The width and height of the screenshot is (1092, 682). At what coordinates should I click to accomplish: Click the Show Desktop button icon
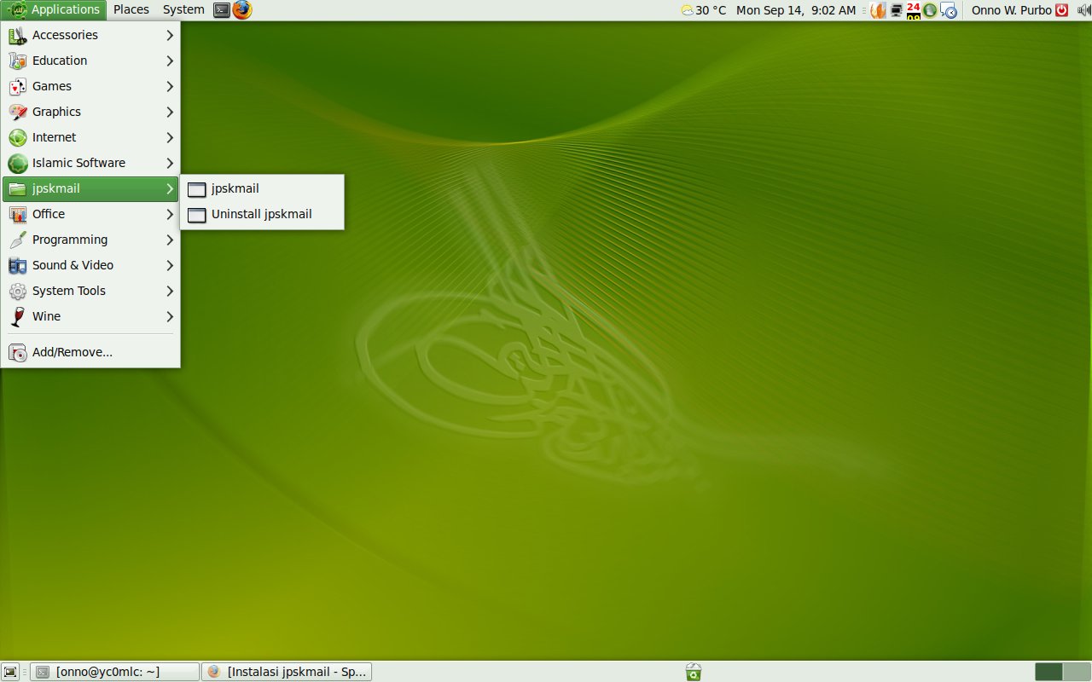pyautogui.click(x=11, y=672)
